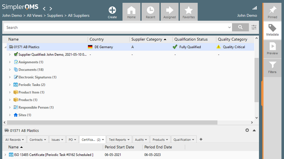This screenshot has width=284, height=159.
Task: Sort by Supplier Category column header
Action: 147,39
